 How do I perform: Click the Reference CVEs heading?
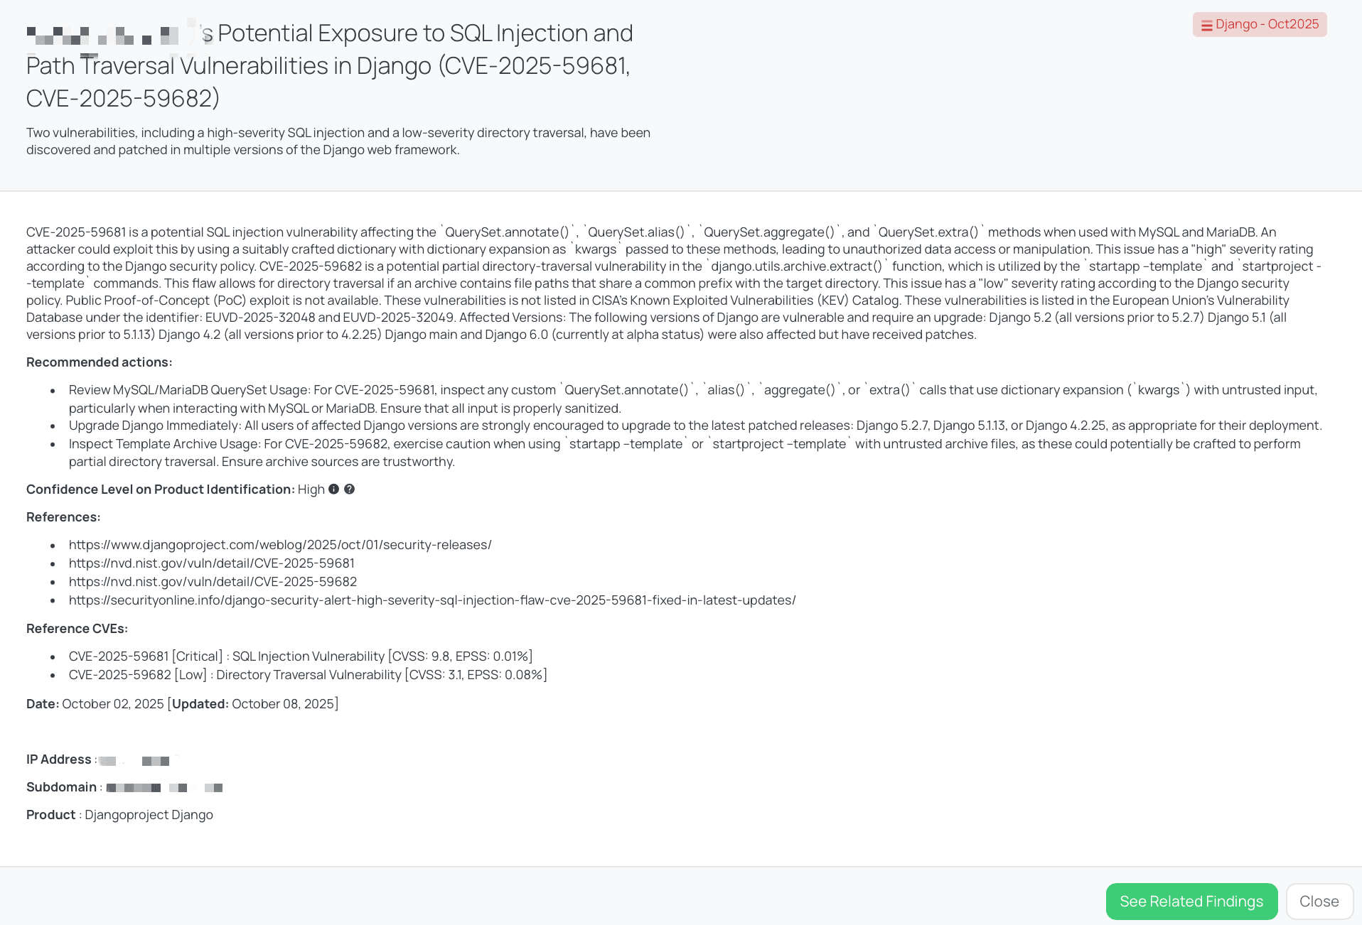tap(77, 628)
